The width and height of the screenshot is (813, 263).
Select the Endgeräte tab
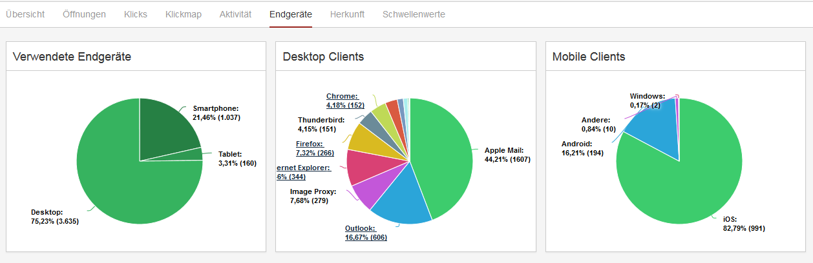coord(291,14)
